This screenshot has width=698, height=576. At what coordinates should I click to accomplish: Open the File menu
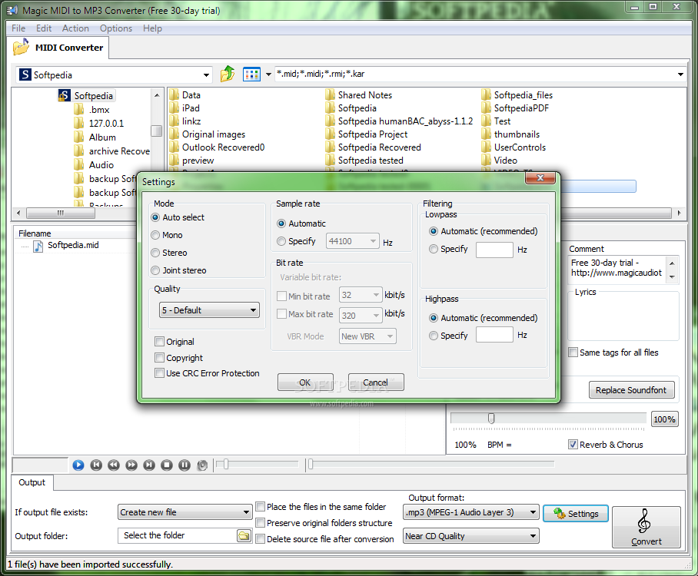18,28
